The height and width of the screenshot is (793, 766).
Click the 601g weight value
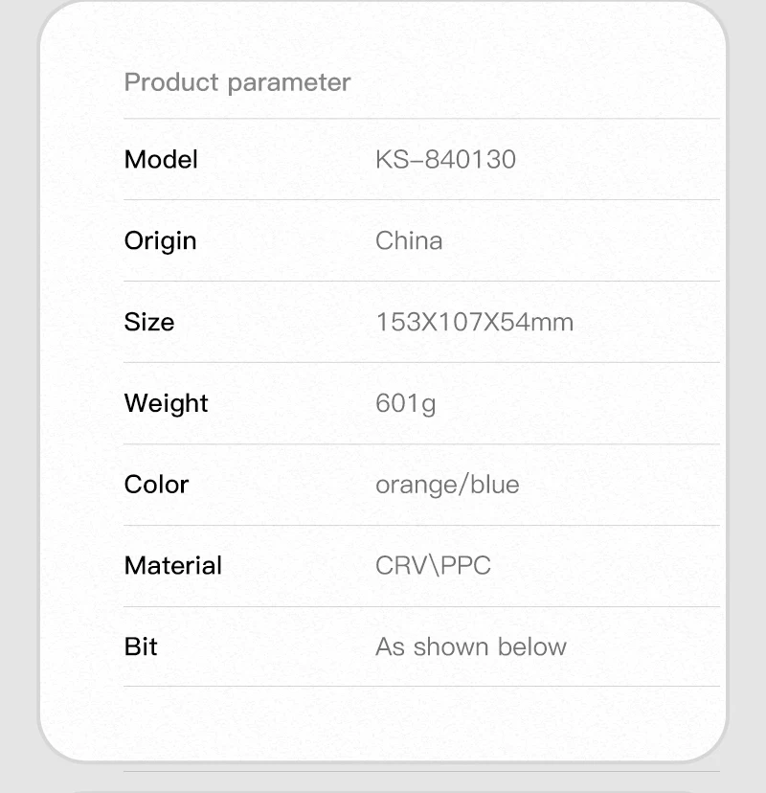pos(405,403)
